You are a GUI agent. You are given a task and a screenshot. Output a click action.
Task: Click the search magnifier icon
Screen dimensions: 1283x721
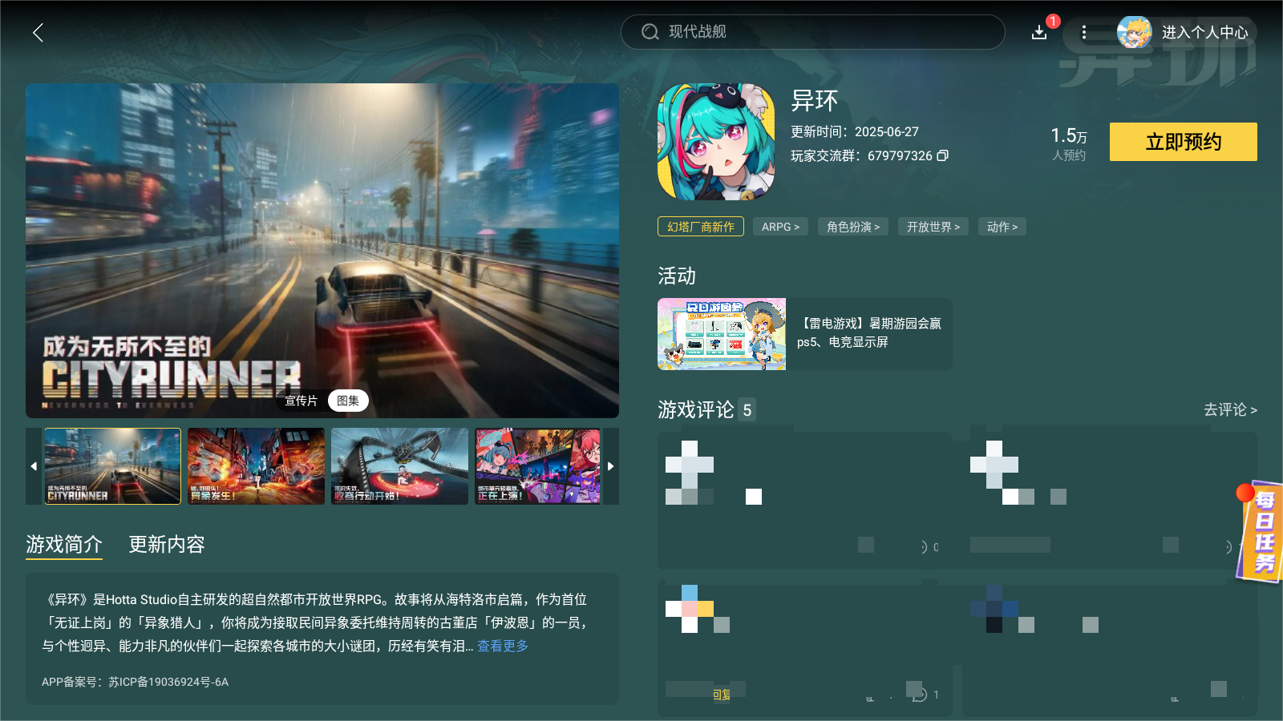click(650, 32)
